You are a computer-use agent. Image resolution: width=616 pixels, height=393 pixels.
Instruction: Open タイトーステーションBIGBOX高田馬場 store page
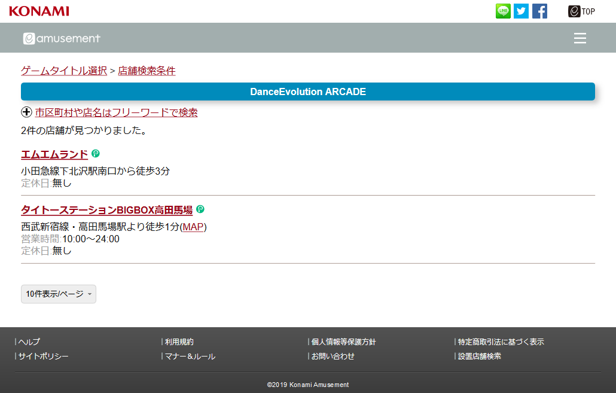pyautogui.click(x=107, y=210)
